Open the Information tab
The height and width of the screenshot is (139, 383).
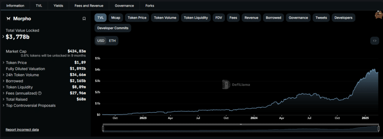[x=15, y=6]
